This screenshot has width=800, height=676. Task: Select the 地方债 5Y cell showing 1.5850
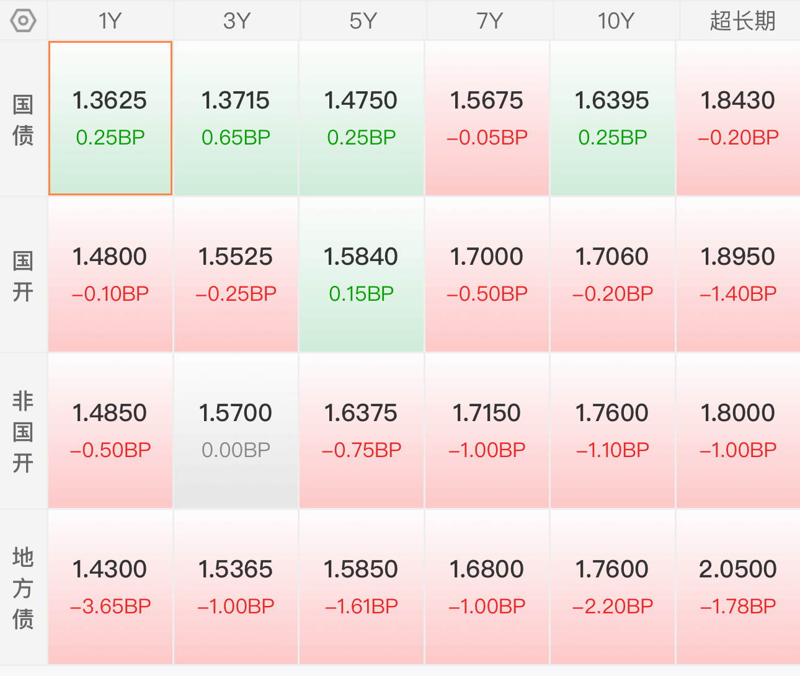362,587
